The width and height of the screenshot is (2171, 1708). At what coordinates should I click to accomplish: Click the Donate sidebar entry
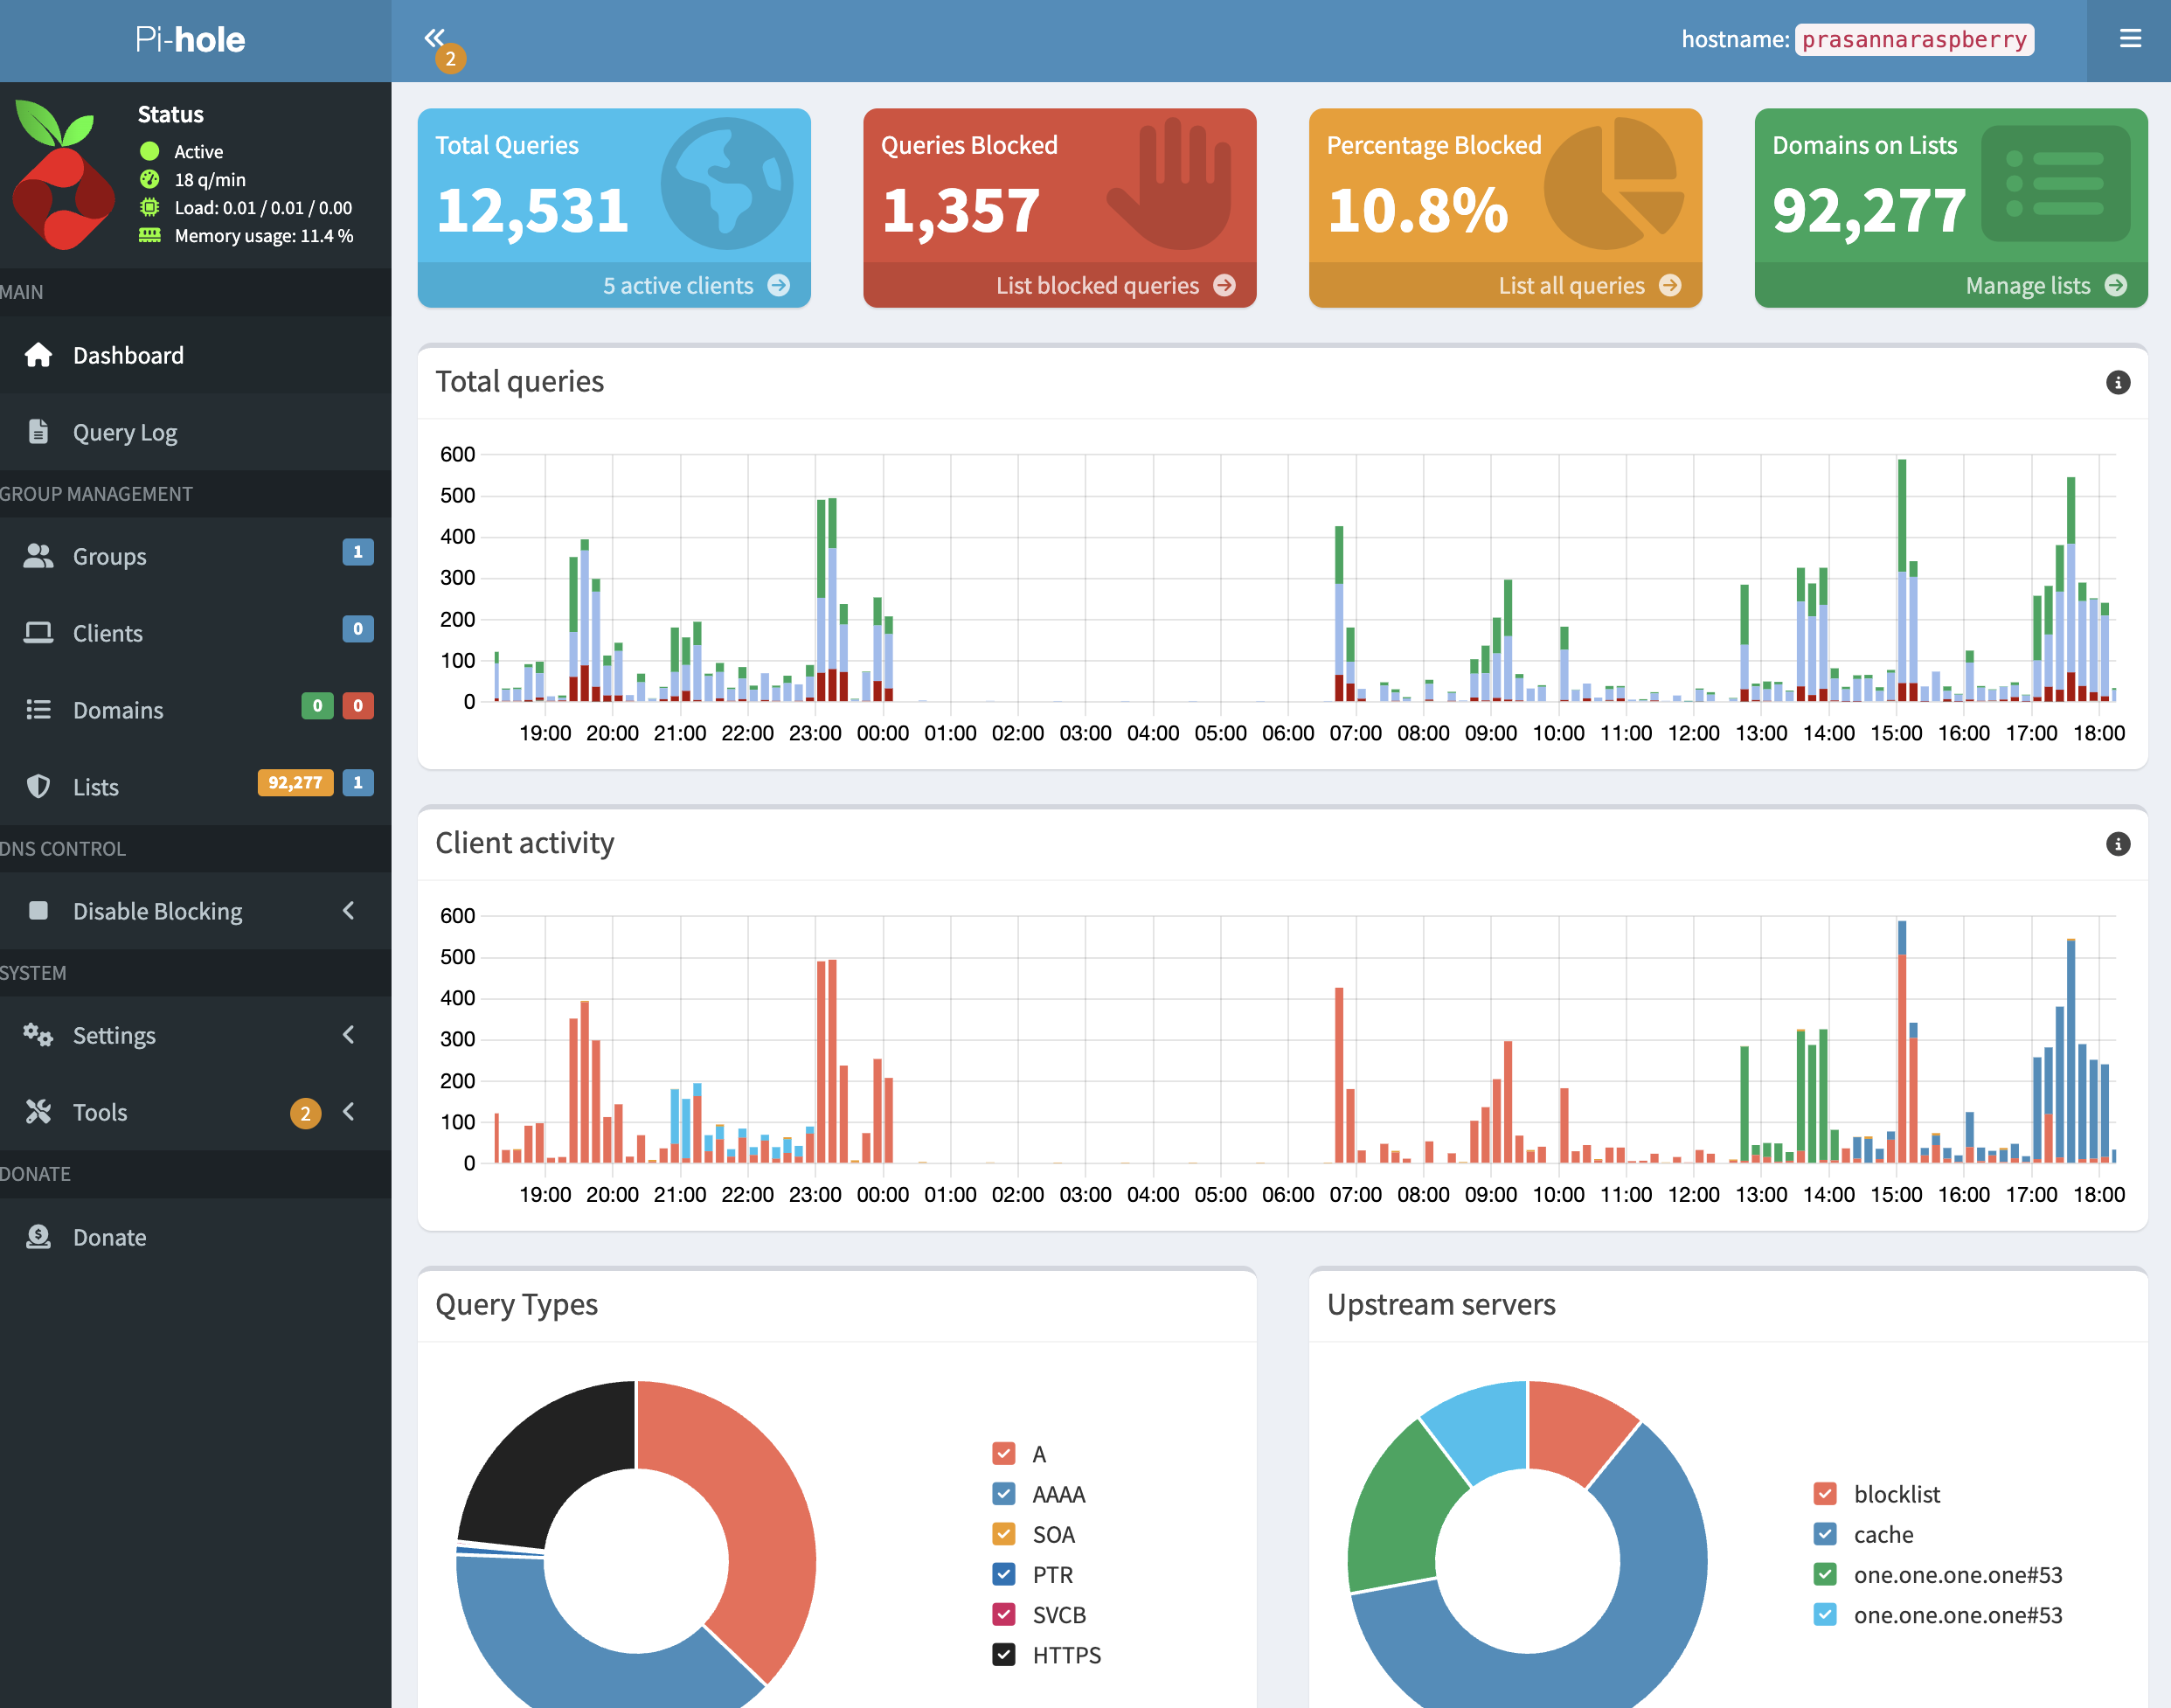point(110,1237)
